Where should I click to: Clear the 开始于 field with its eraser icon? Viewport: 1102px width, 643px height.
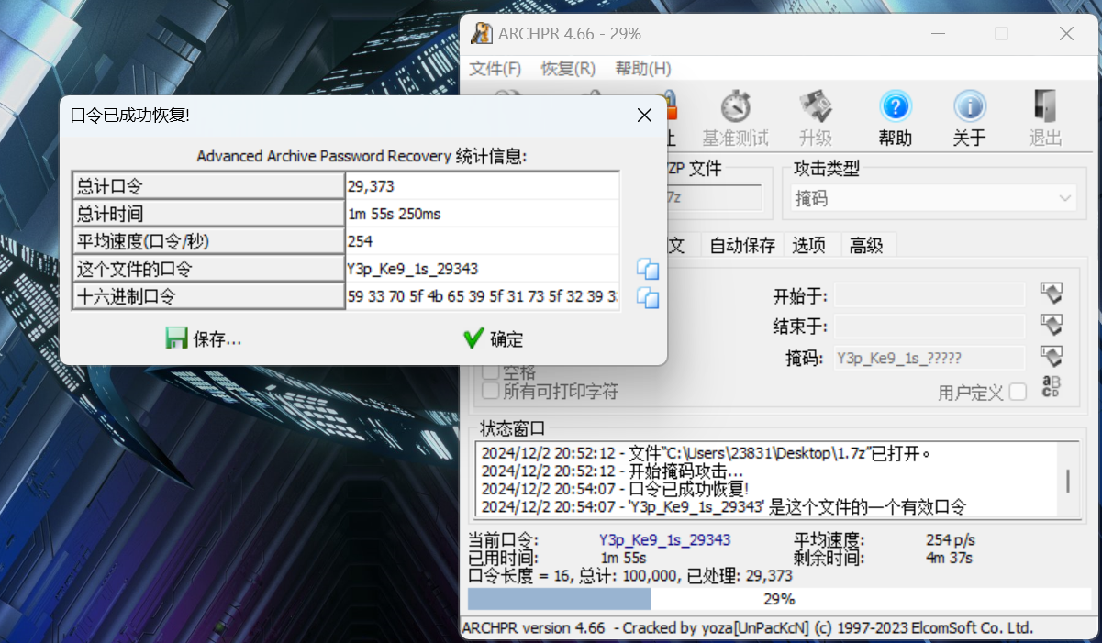tap(1051, 294)
